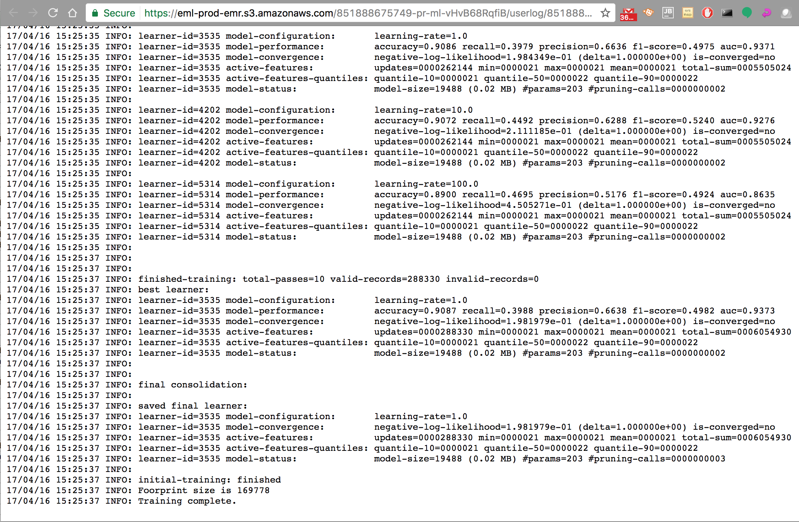Click the JetBrains JB extension icon

668,13
